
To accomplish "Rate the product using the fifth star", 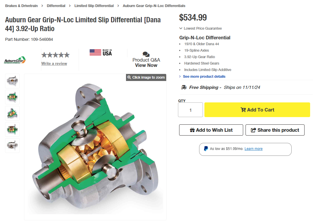I will (x=67, y=55).
